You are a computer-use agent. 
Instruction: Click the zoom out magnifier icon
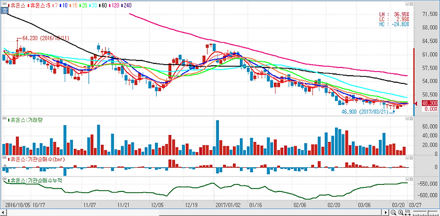pos(393,212)
